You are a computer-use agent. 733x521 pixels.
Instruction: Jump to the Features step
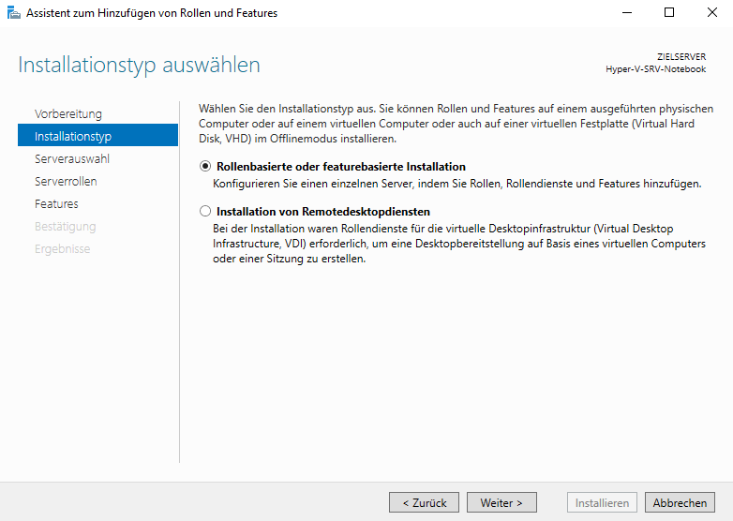[x=56, y=204]
